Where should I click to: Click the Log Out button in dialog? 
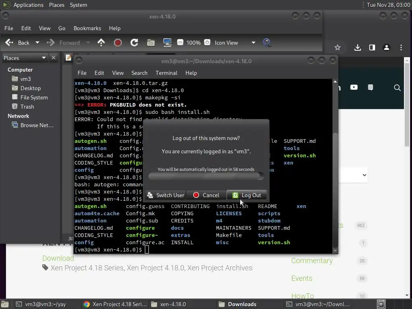tap(247, 195)
